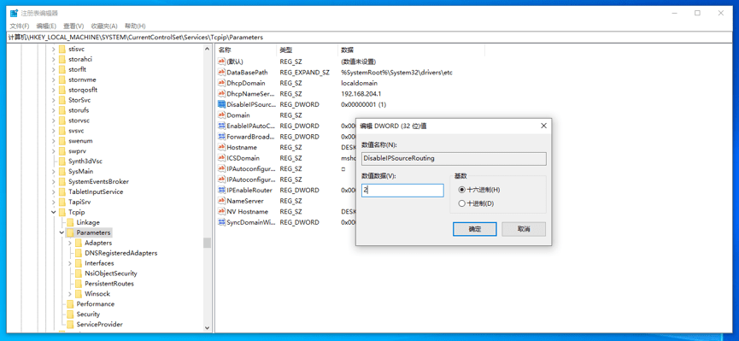The image size is (739, 341).
Task: Expand the TapiSrv tree node
Action: pyautogui.click(x=53, y=202)
